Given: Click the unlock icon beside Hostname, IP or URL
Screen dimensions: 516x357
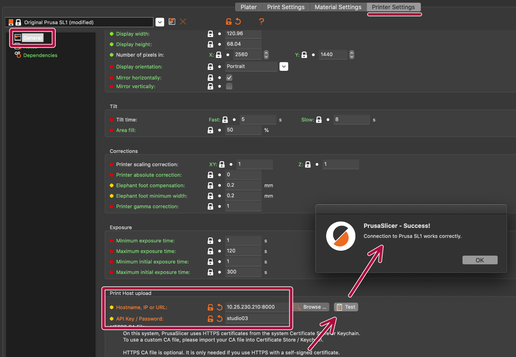Looking at the screenshot, I should (210, 307).
